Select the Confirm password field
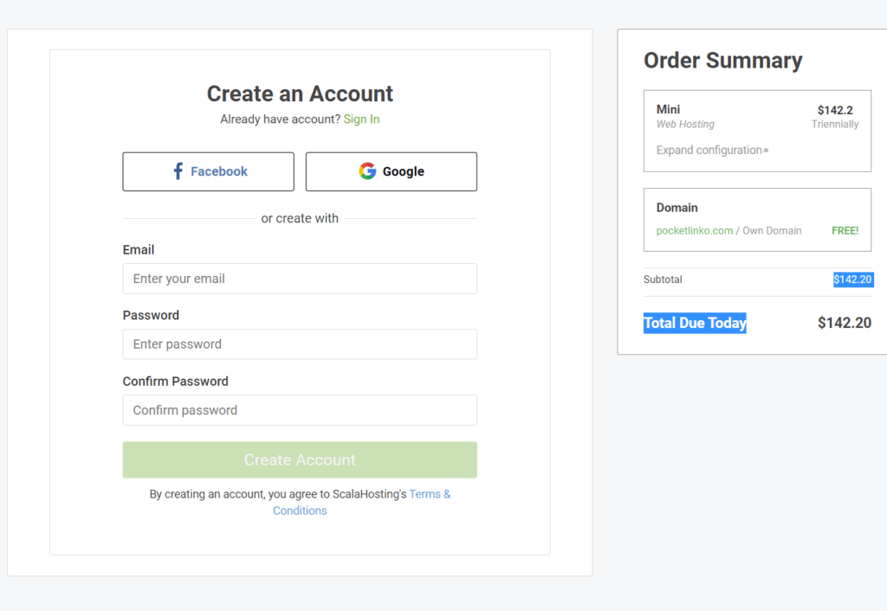Image resolution: width=887 pixels, height=611 pixels. 300,410
